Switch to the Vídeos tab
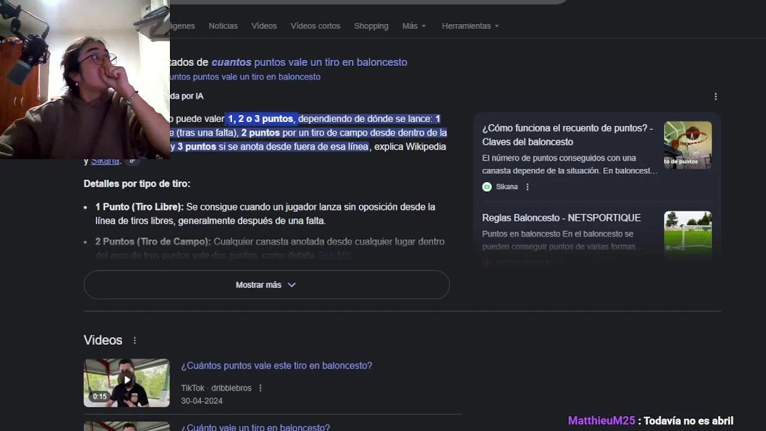The width and height of the screenshot is (766, 431). (264, 26)
